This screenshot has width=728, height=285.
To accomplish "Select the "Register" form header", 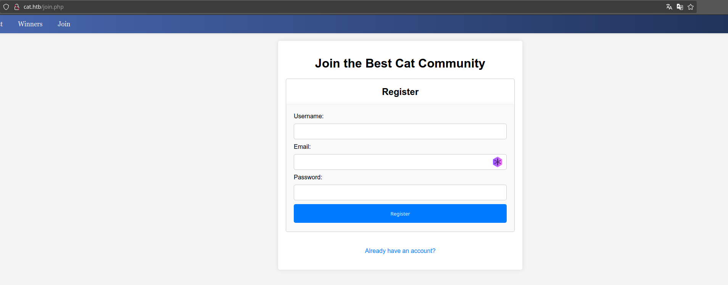I will [400, 92].
